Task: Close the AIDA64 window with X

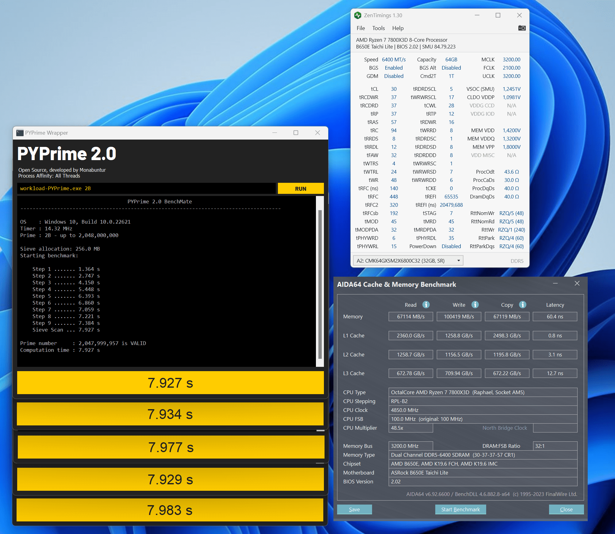Action: [577, 283]
